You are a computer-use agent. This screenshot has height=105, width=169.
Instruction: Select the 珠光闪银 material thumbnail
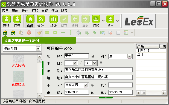click(x=18, y=58)
